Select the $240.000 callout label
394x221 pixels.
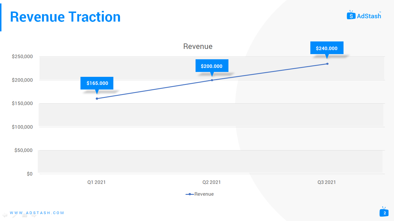click(x=327, y=48)
